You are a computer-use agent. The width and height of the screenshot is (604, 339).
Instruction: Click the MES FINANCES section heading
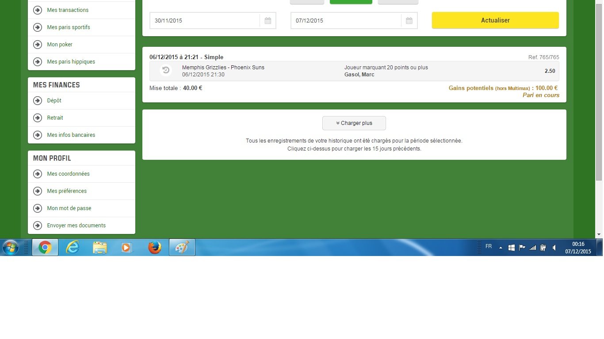(x=57, y=85)
